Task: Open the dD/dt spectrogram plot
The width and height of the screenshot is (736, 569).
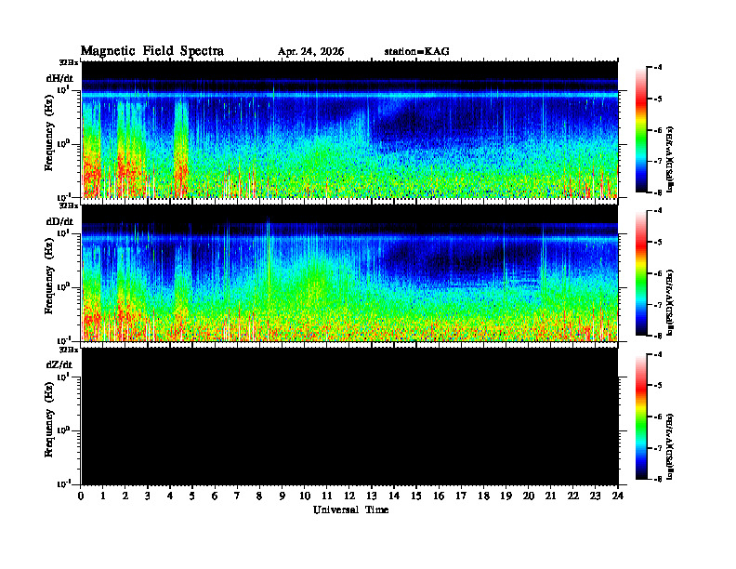Action: pyautogui.click(x=349, y=273)
